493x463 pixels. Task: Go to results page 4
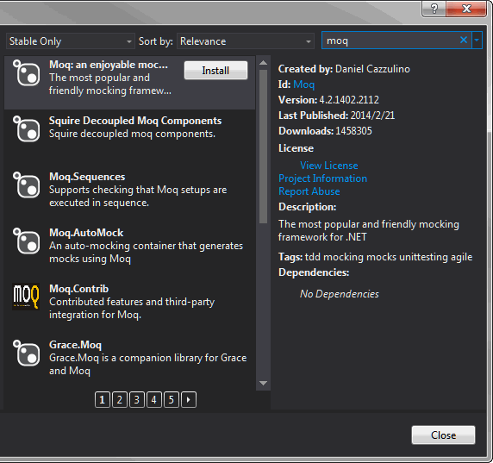click(153, 400)
